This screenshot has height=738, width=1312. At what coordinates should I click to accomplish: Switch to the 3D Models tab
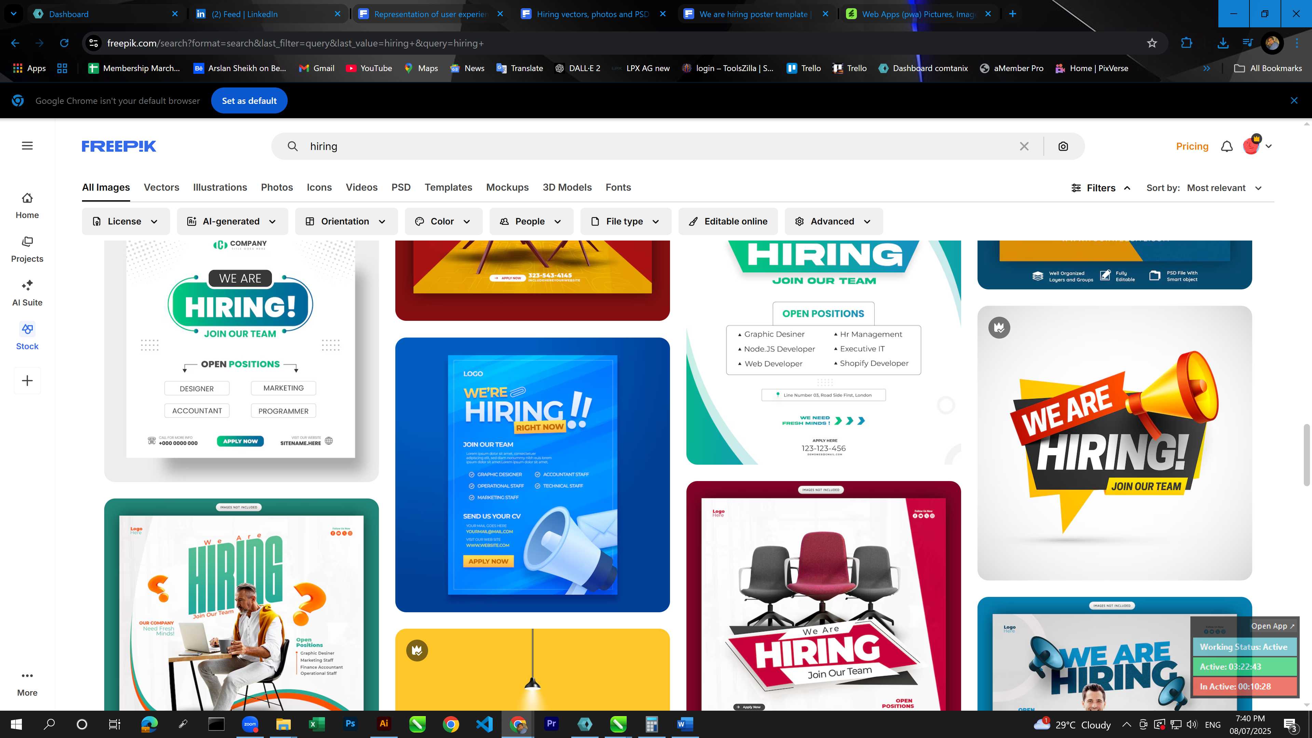(567, 188)
